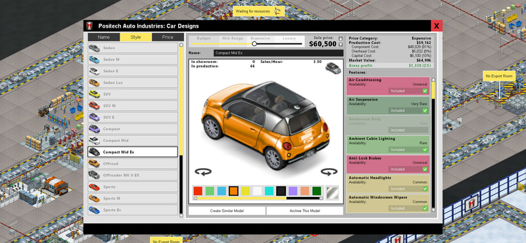
Task: Pick the orange paint swatch
Action: [x=233, y=191]
